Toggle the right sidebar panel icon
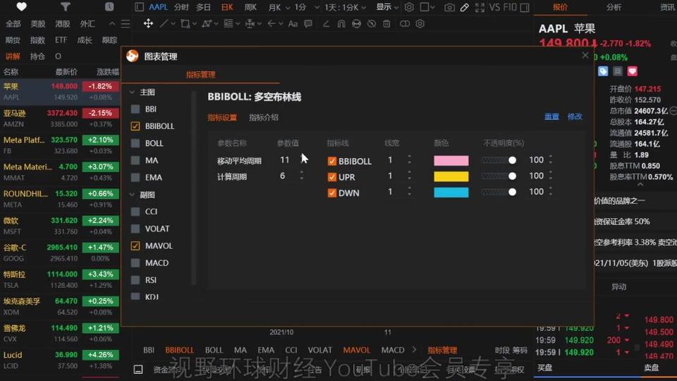The height and width of the screenshot is (381, 677). click(525, 7)
